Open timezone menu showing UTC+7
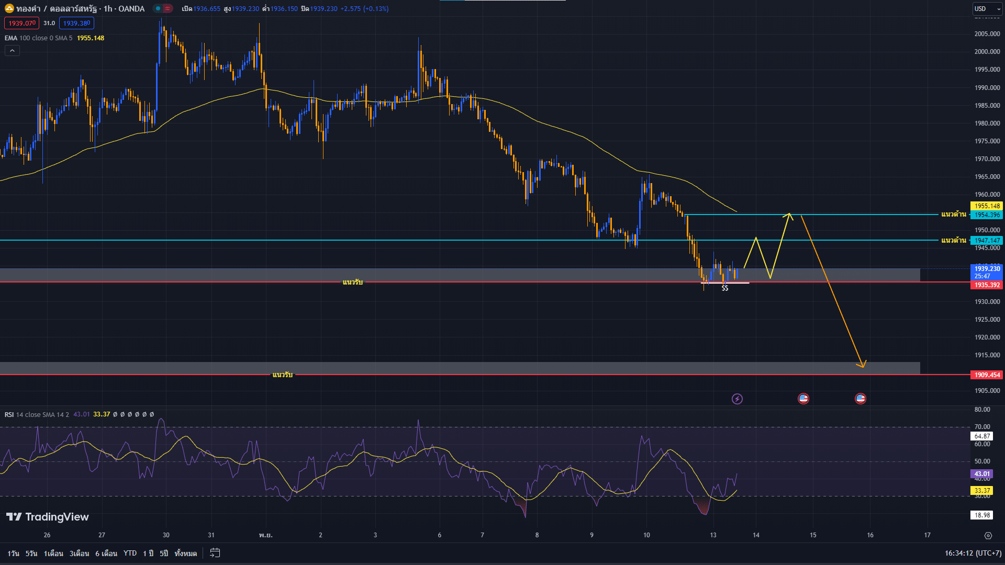Viewport: 1005px width, 565px height. [973, 553]
